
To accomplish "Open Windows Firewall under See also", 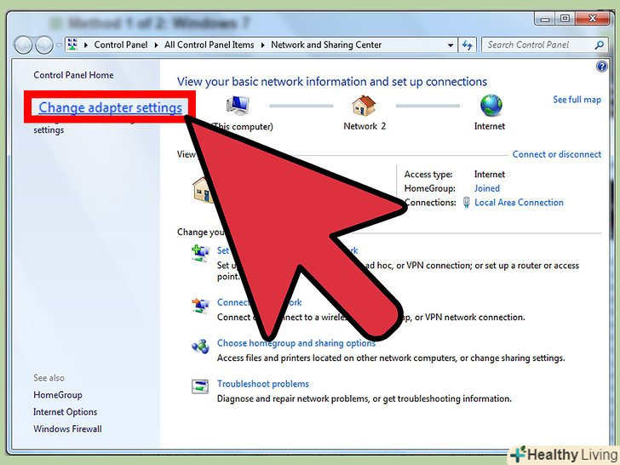I will tap(67, 429).
